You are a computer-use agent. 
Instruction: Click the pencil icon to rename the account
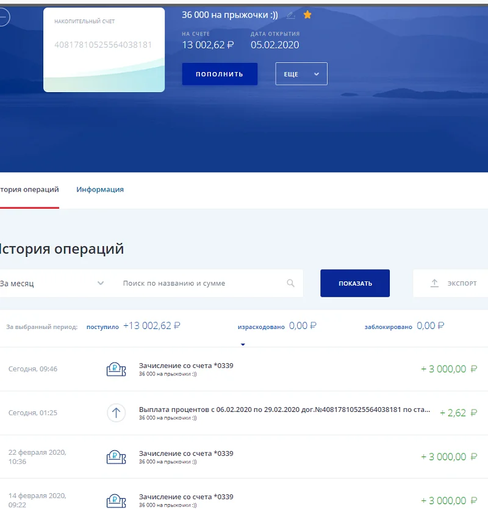point(289,14)
